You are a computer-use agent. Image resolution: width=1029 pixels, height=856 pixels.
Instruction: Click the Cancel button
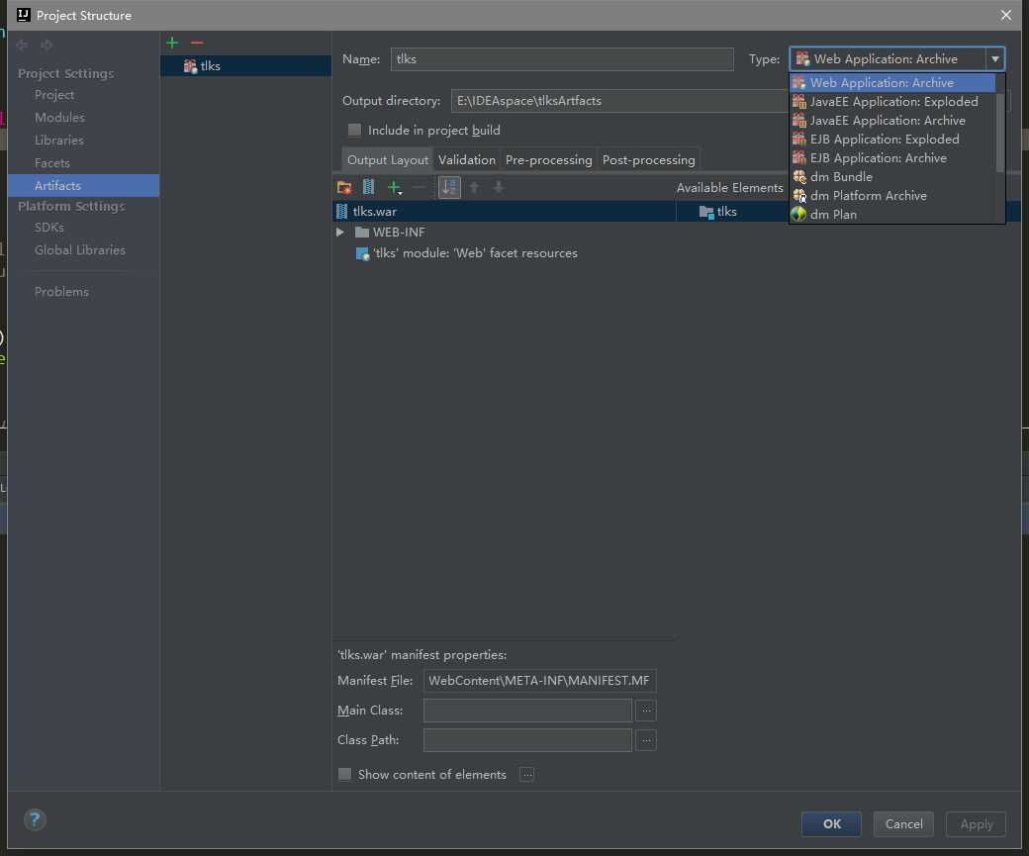click(903, 823)
